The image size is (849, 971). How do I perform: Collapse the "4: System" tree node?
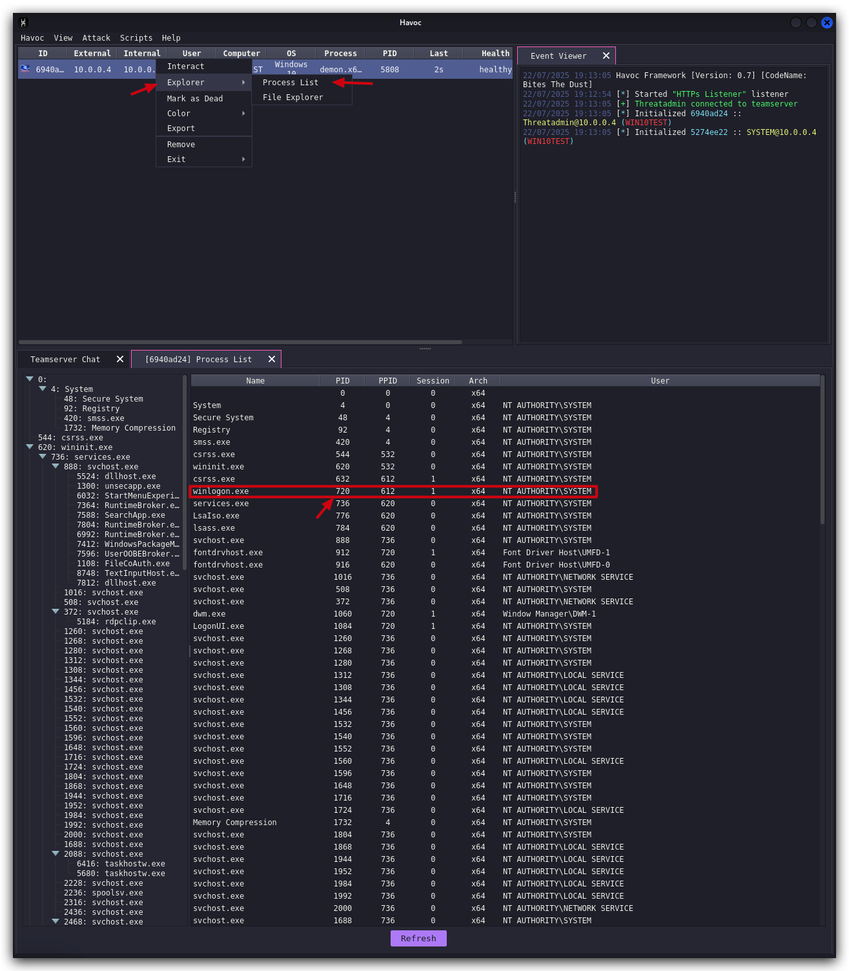point(43,389)
